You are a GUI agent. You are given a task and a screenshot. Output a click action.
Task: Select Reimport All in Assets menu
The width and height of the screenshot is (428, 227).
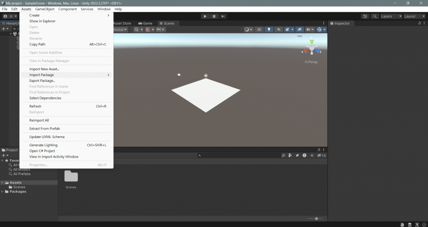coord(39,120)
